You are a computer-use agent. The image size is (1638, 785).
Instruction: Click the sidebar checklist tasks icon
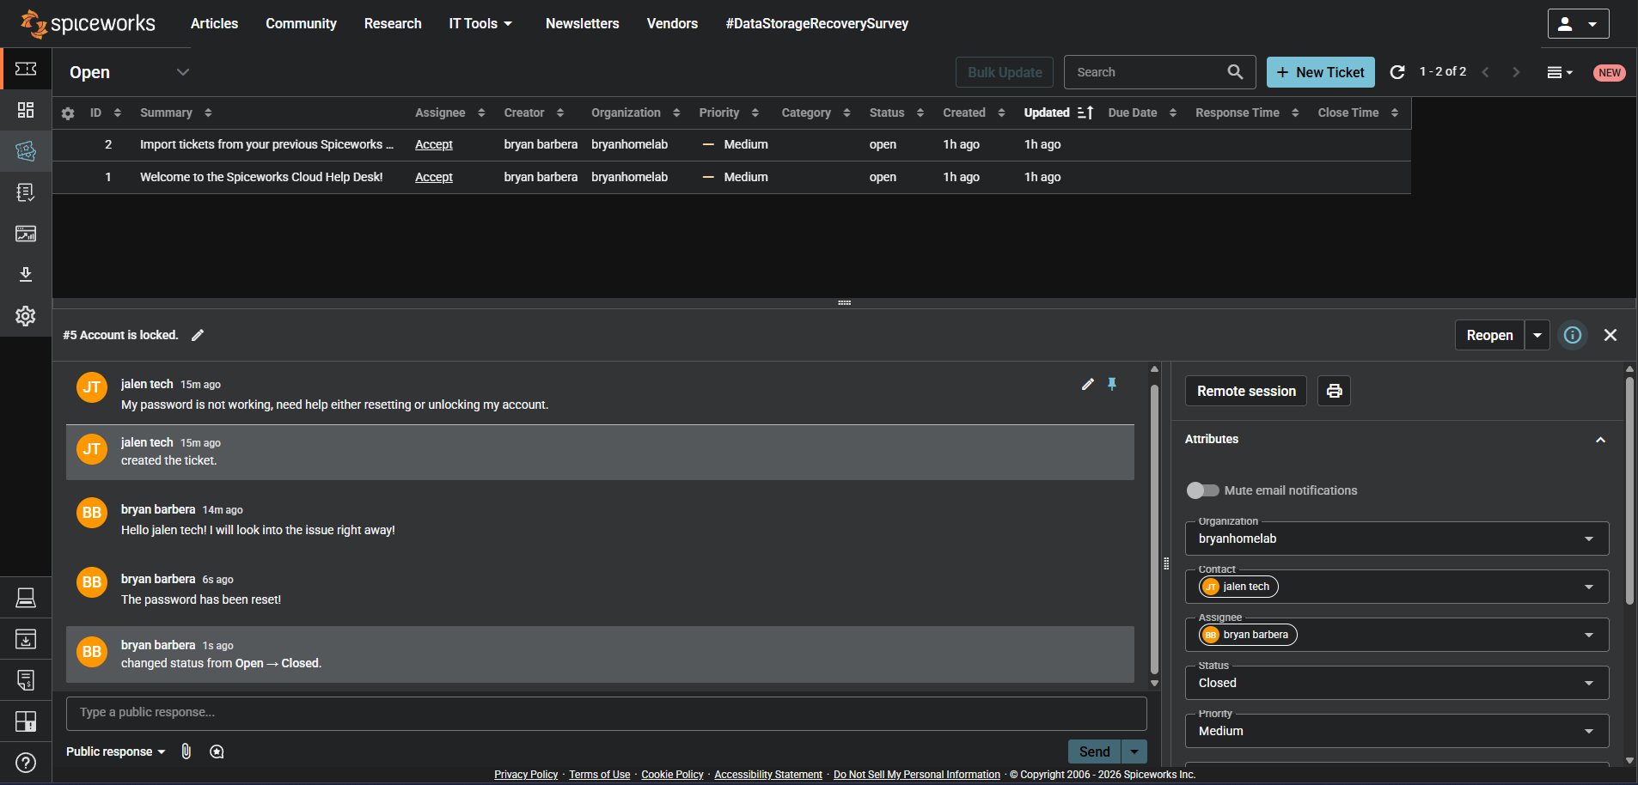(x=26, y=192)
